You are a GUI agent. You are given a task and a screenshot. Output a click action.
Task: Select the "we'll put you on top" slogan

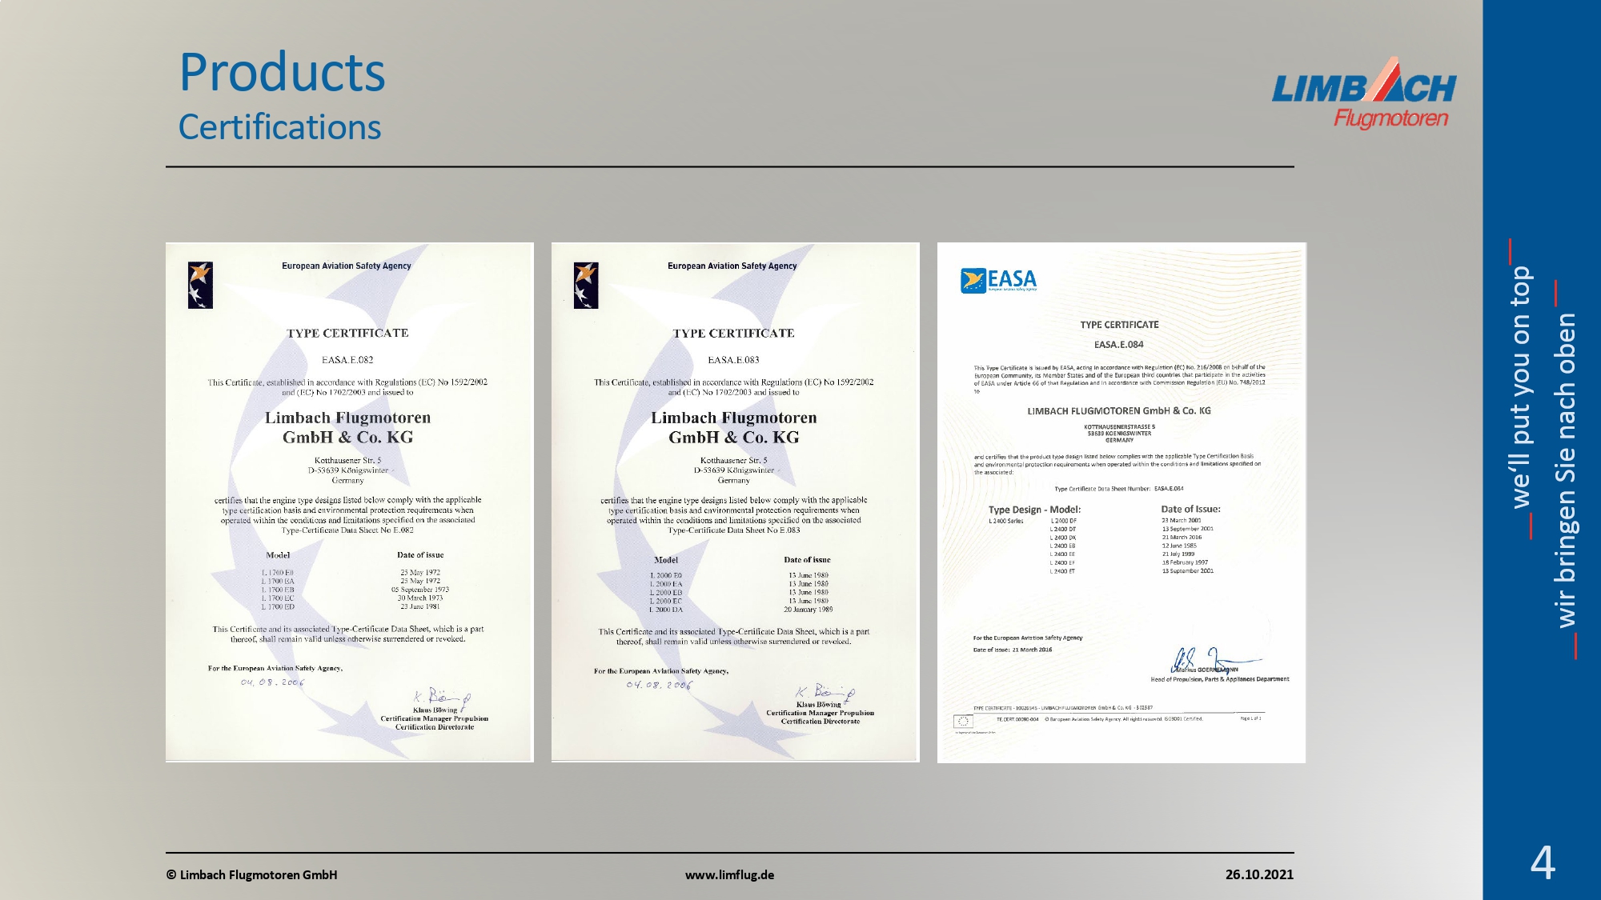[x=1520, y=388]
